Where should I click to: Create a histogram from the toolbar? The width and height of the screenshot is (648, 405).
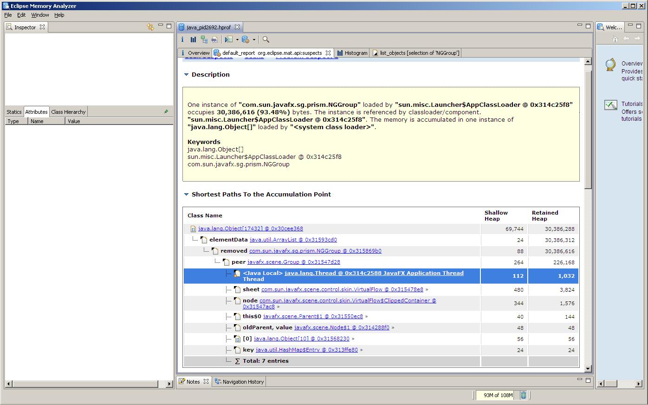193,39
